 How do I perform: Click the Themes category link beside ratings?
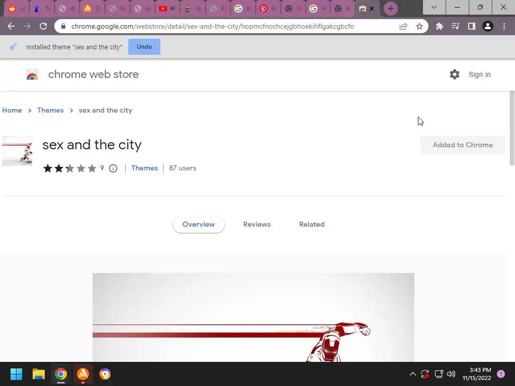click(x=144, y=168)
